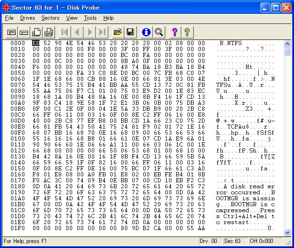
Task: Select the highlighted EB byte at offset 0000
Action: click(x=36, y=43)
